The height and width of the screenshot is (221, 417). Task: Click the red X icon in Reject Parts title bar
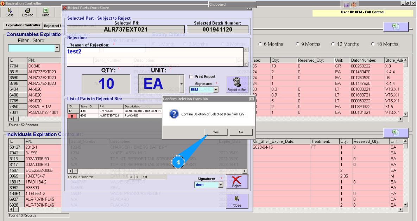[x=64, y=8]
